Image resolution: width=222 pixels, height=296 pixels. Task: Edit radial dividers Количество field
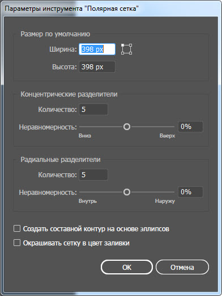click(93, 174)
